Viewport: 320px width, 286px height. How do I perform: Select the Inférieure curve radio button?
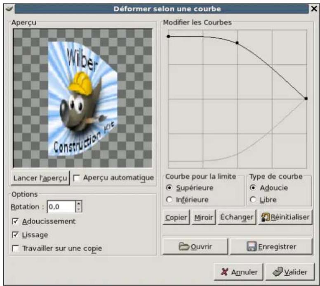click(x=169, y=200)
